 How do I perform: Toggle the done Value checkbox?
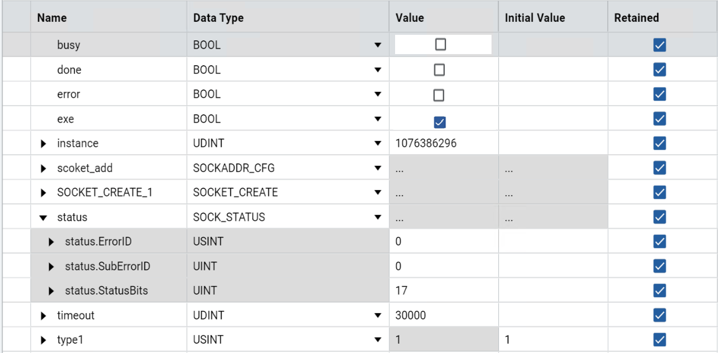[439, 70]
